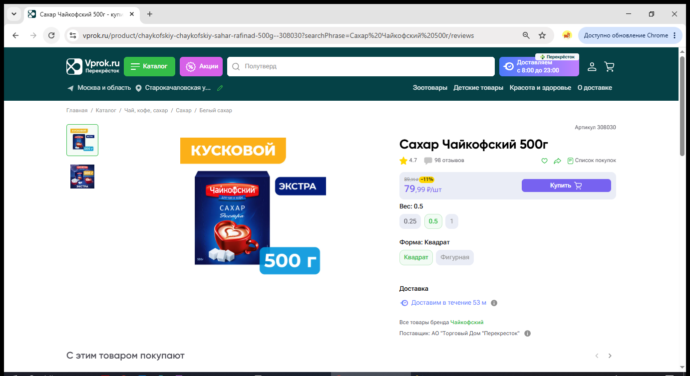Open Красота и здоровье category
Screen dimensions: 690x376
coord(540,88)
